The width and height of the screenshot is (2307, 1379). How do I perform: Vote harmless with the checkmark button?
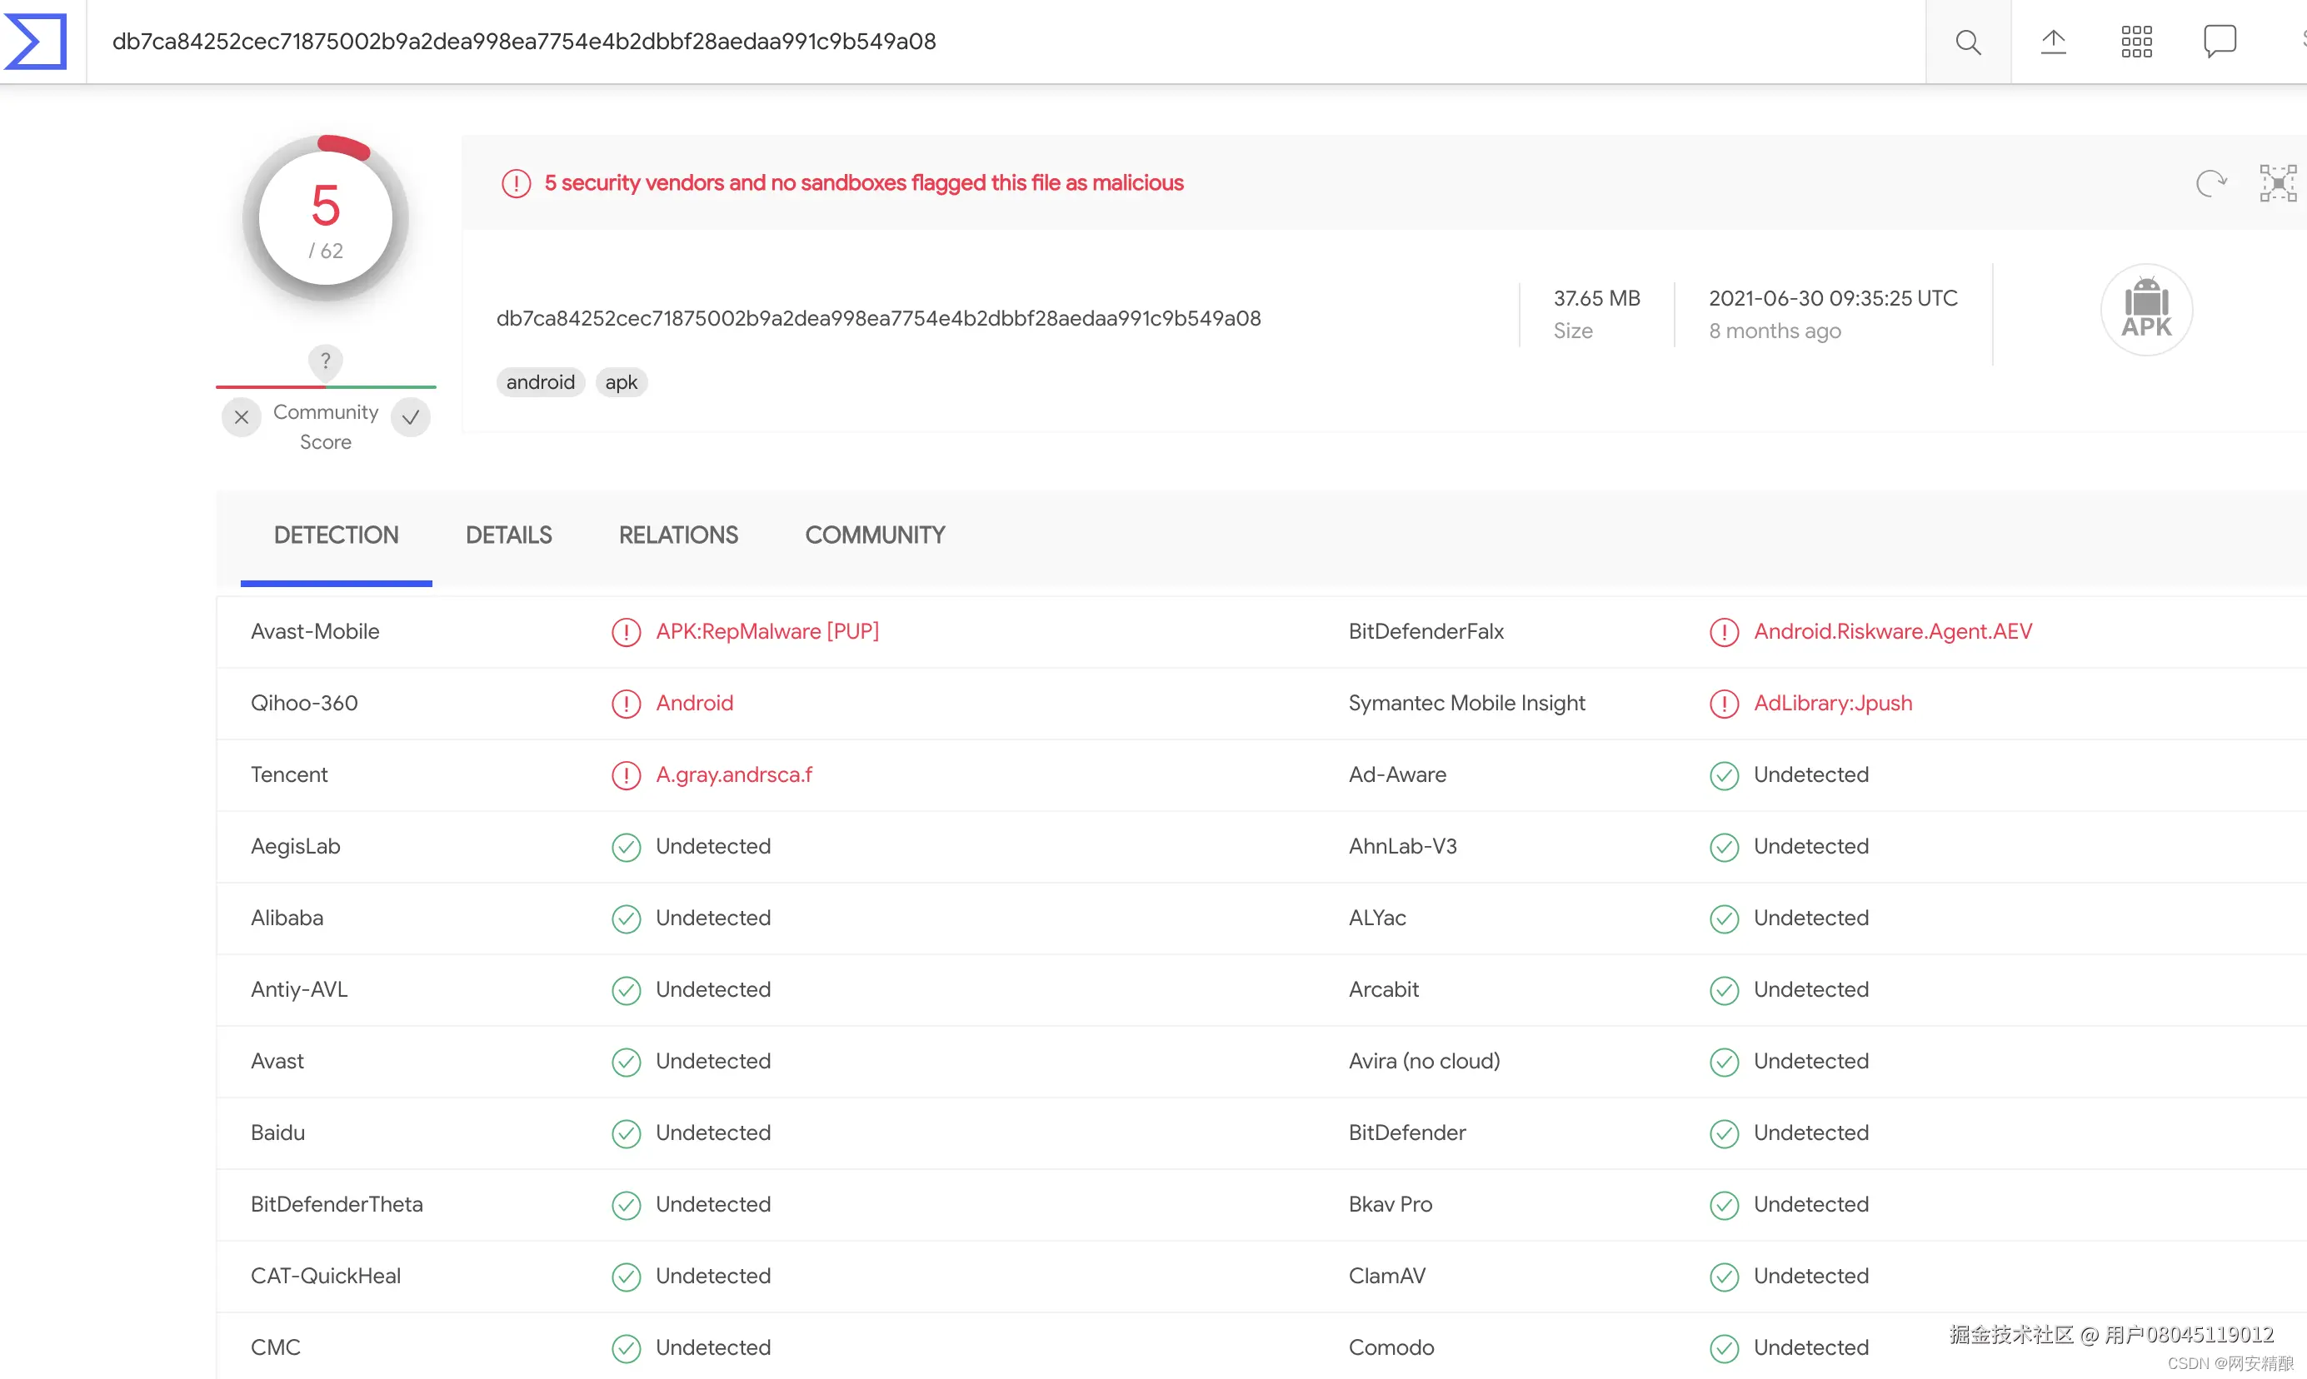click(411, 417)
